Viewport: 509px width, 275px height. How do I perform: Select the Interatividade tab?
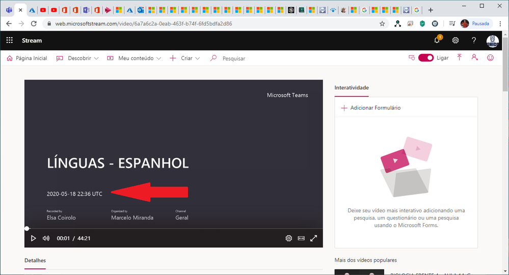pyautogui.click(x=352, y=88)
